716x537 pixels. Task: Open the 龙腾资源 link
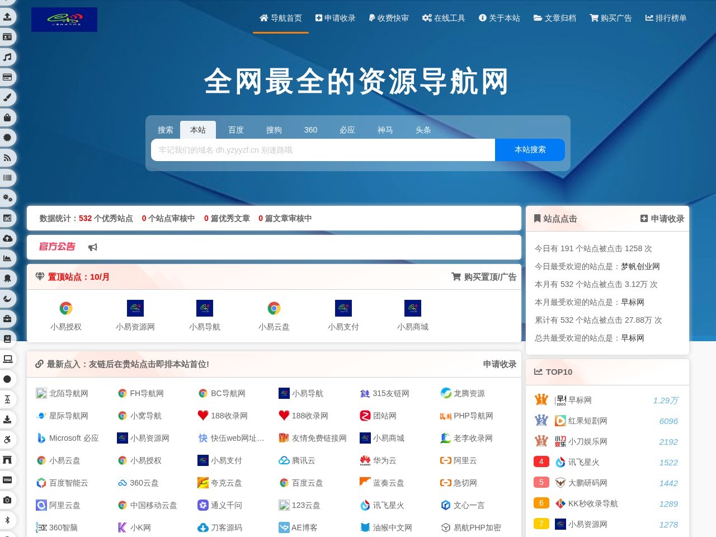[x=463, y=393]
